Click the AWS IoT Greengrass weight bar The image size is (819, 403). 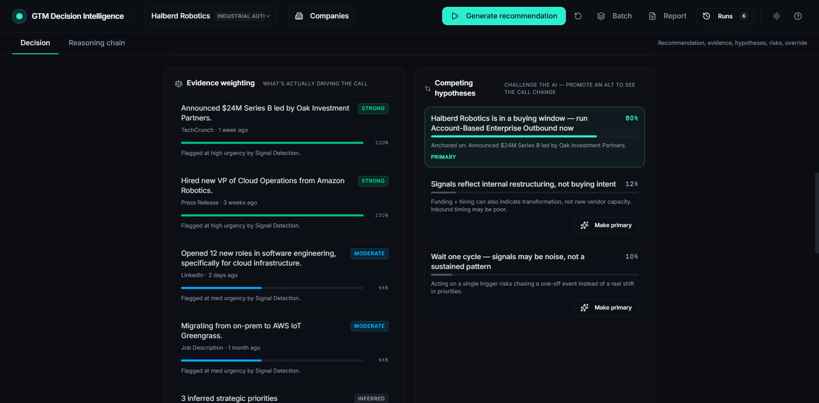pyautogui.click(x=272, y=360)
